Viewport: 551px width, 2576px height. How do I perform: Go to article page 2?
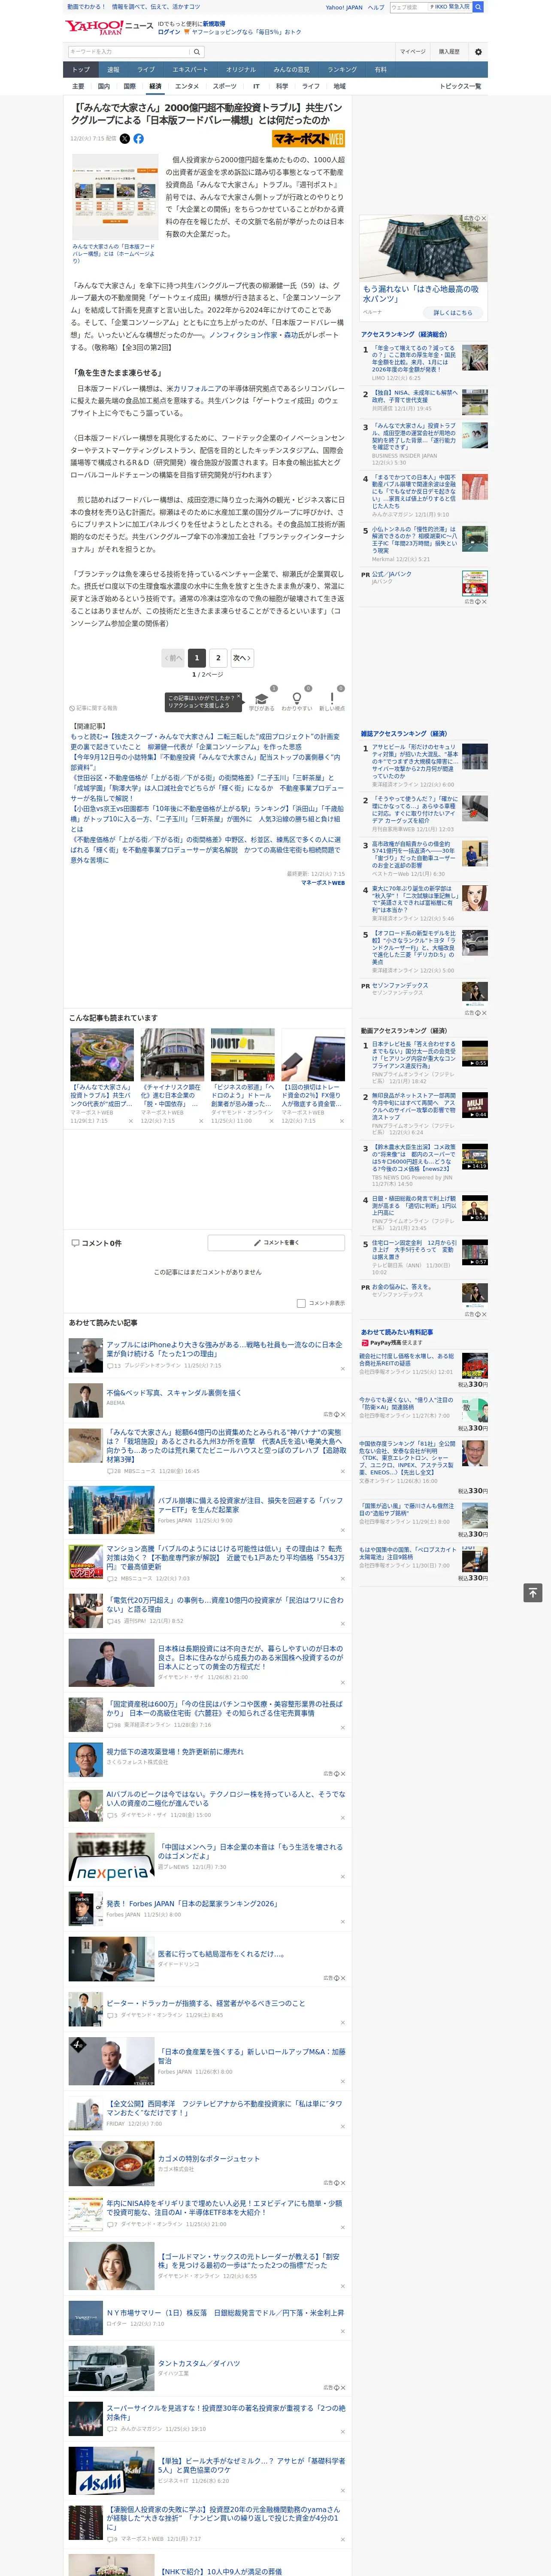pyautogui.click(x=218, y=658)
